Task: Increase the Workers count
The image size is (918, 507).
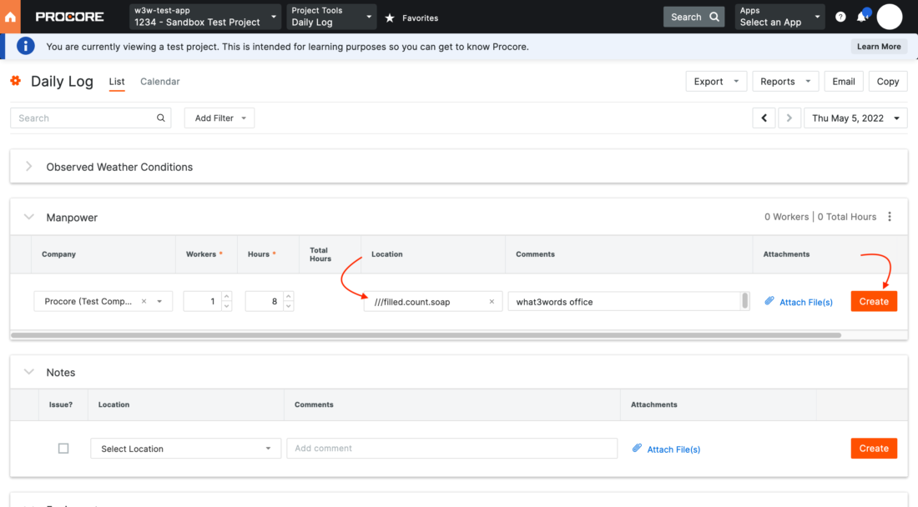Action: click(x=227, y=297)
